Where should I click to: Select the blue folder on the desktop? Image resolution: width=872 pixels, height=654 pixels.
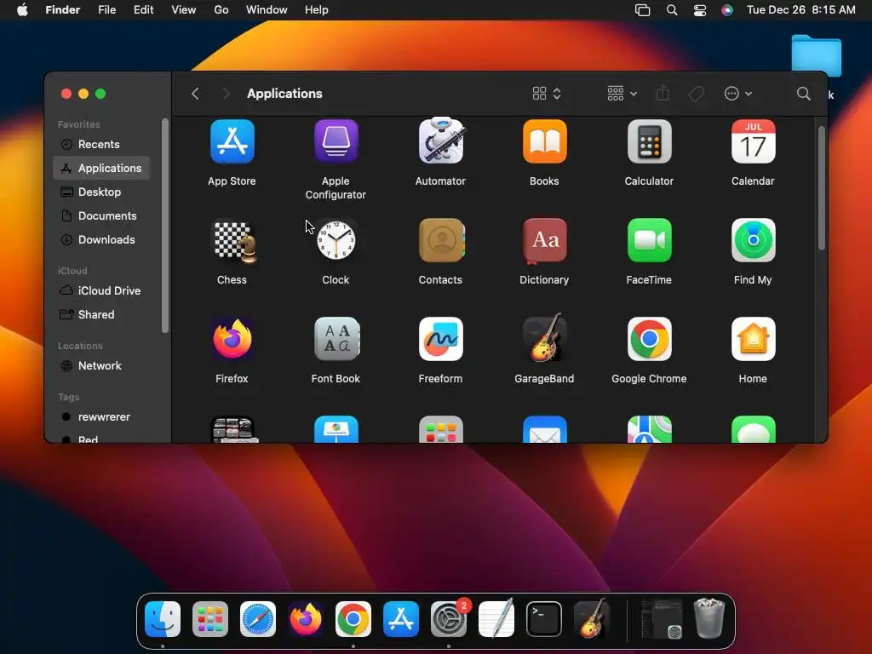[x=817, y=55]
